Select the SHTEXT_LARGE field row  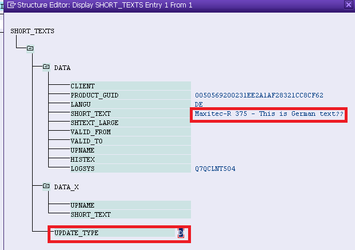(131, 123)
